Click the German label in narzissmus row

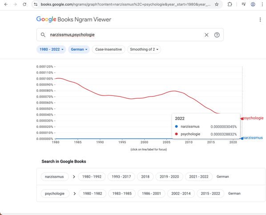pos(222,177)
